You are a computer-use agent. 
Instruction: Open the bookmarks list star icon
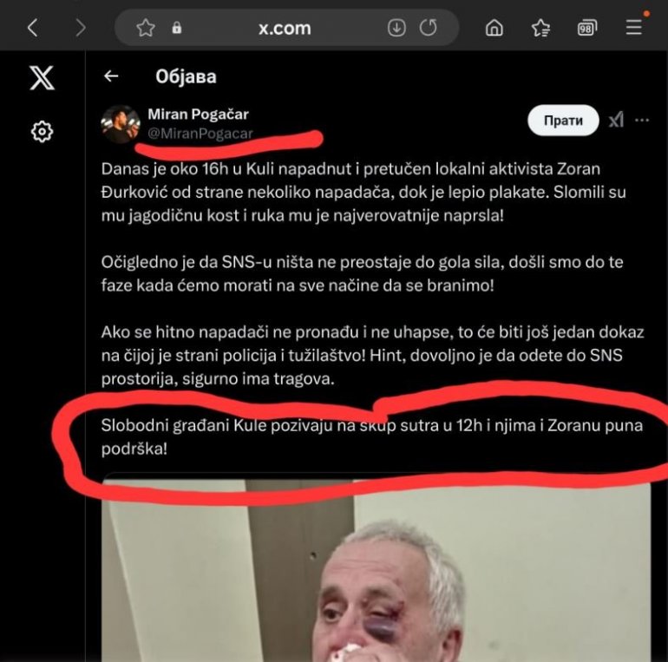pyautogui.click(x=540, y=28)
